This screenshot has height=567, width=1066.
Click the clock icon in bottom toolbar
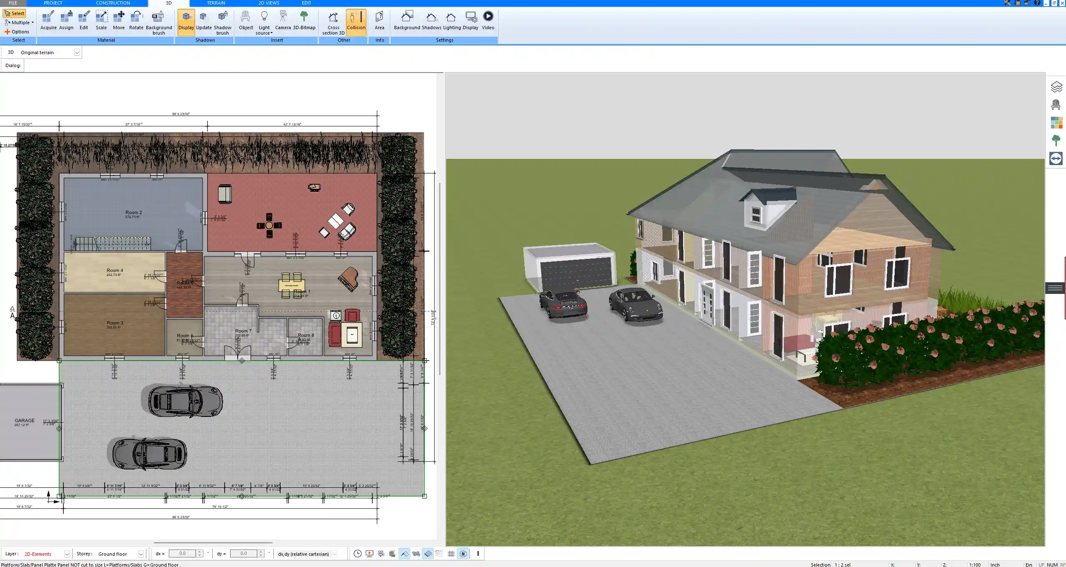click(358, 554)
